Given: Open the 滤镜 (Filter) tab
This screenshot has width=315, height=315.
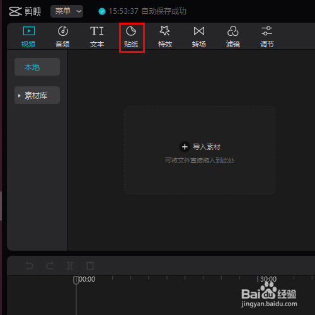Looking at the screenshot, I should [x=233, y=37].
